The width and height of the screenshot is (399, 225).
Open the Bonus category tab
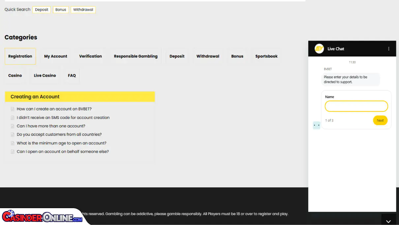(237, 56)
